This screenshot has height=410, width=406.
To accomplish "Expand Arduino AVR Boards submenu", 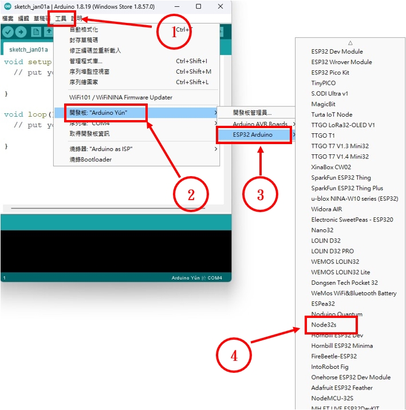I will (x=256, y=124).
